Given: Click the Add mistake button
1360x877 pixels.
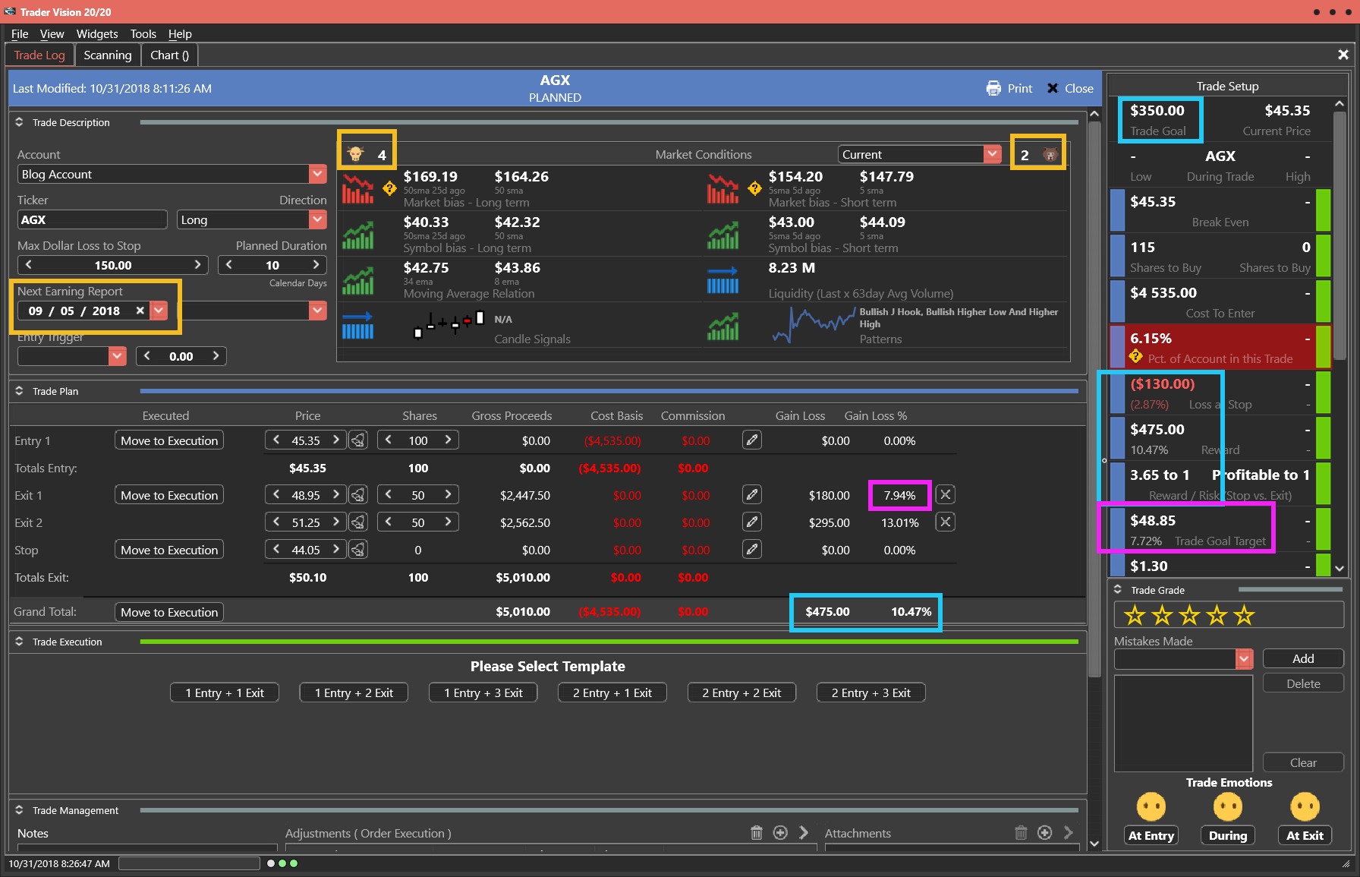Looking at the screenshot, I should pos(1303,659).
